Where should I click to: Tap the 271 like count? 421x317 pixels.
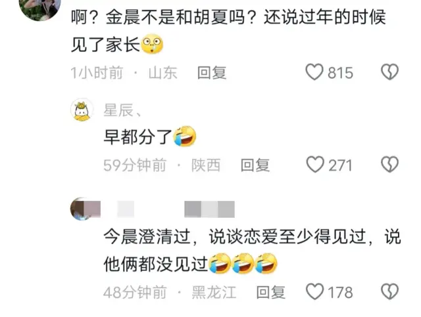[x=340, y=165]
